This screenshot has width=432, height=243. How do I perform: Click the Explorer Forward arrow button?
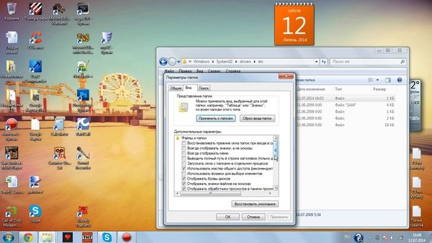pyautogui.click(x=172, y=61)
